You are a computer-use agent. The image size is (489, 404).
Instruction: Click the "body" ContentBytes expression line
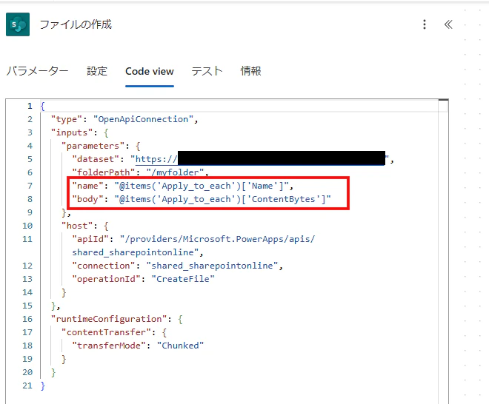click(x=202, y=199)
